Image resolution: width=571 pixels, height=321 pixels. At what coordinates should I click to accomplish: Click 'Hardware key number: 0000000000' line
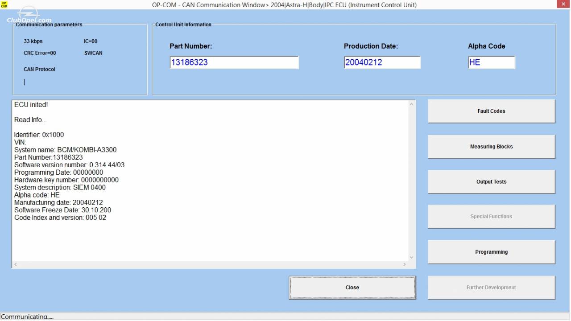(66, 180)
